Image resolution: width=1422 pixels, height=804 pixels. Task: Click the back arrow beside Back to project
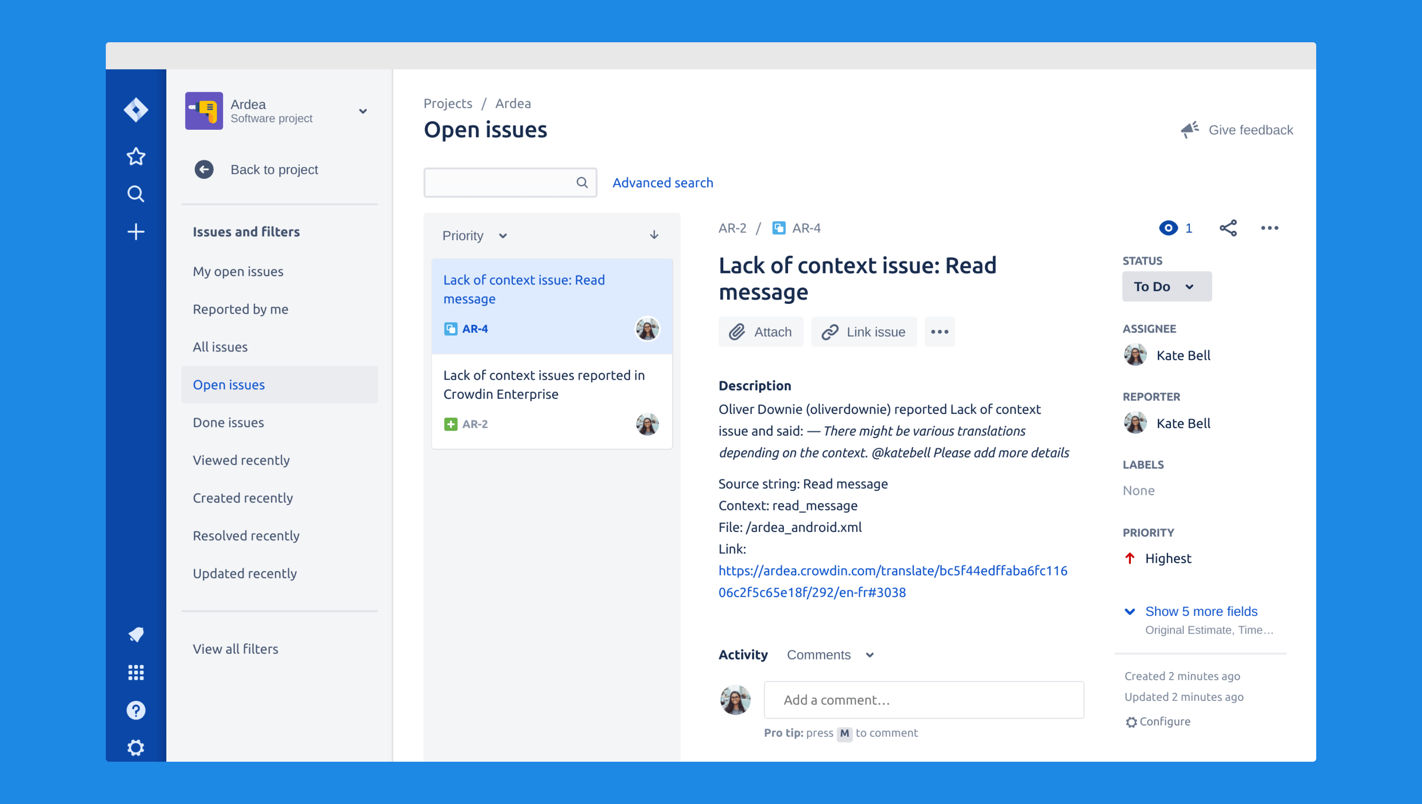[x=204, y=170]
